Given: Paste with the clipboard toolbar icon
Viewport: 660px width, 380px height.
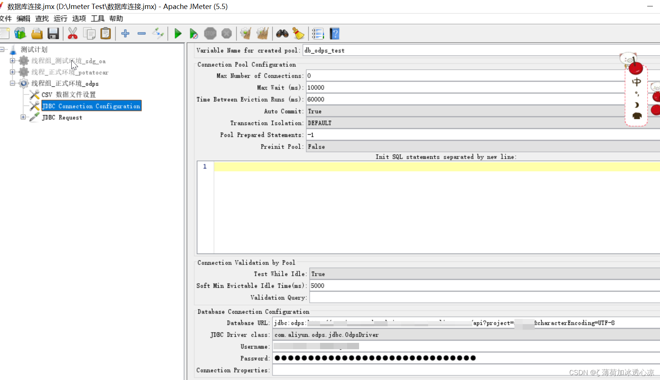Looking at the screenshot, I should 106,34.
